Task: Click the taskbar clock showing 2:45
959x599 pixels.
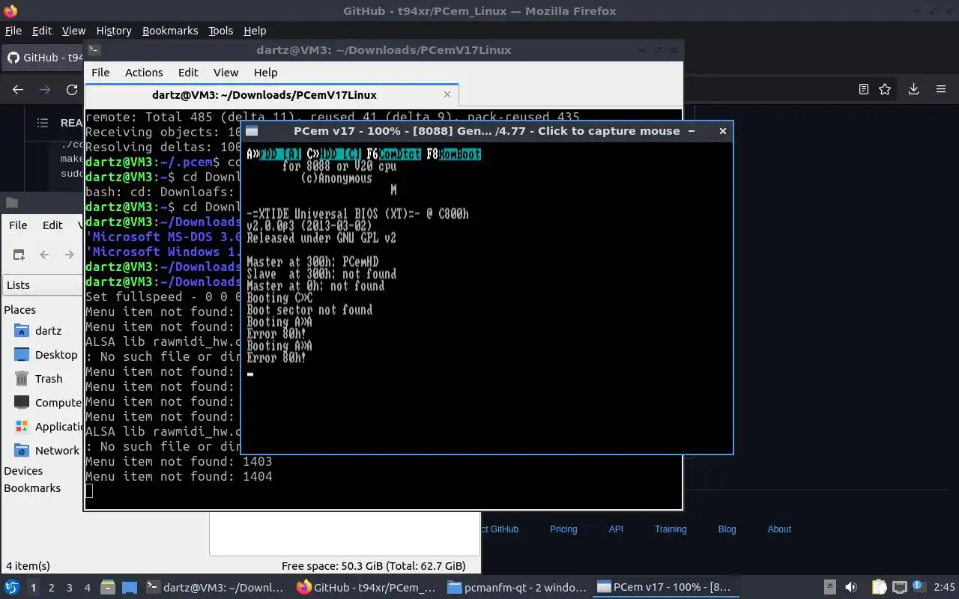Action: pos(944,588)
